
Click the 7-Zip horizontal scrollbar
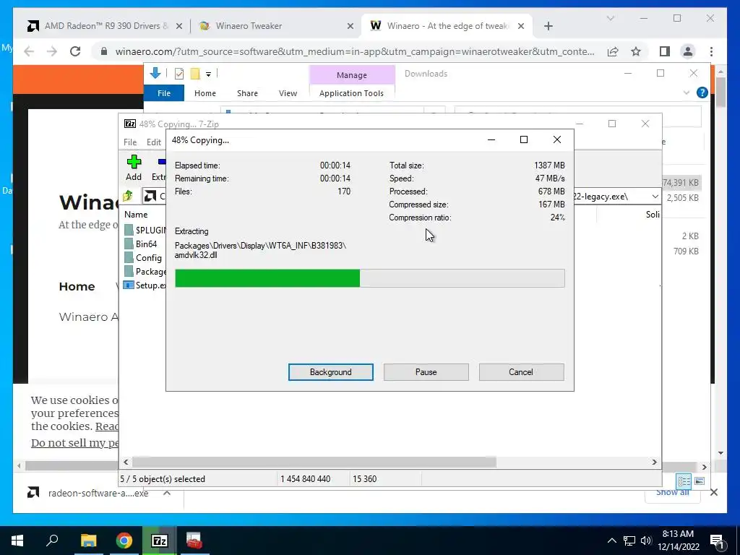314,462
